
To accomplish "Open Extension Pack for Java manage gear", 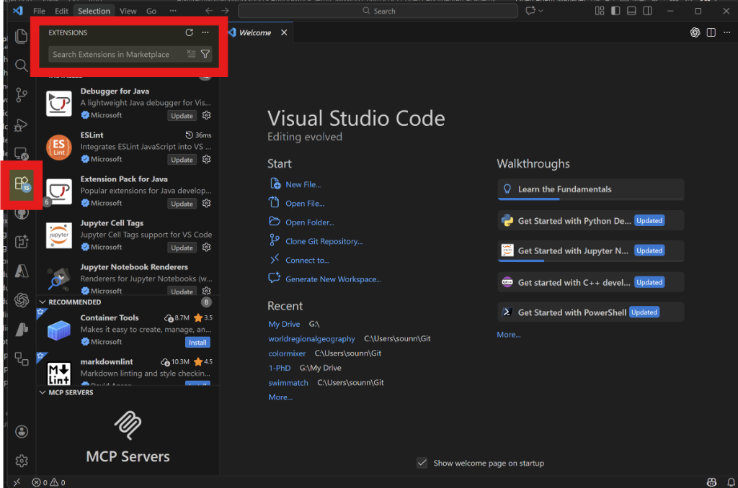I will point(206,203).
